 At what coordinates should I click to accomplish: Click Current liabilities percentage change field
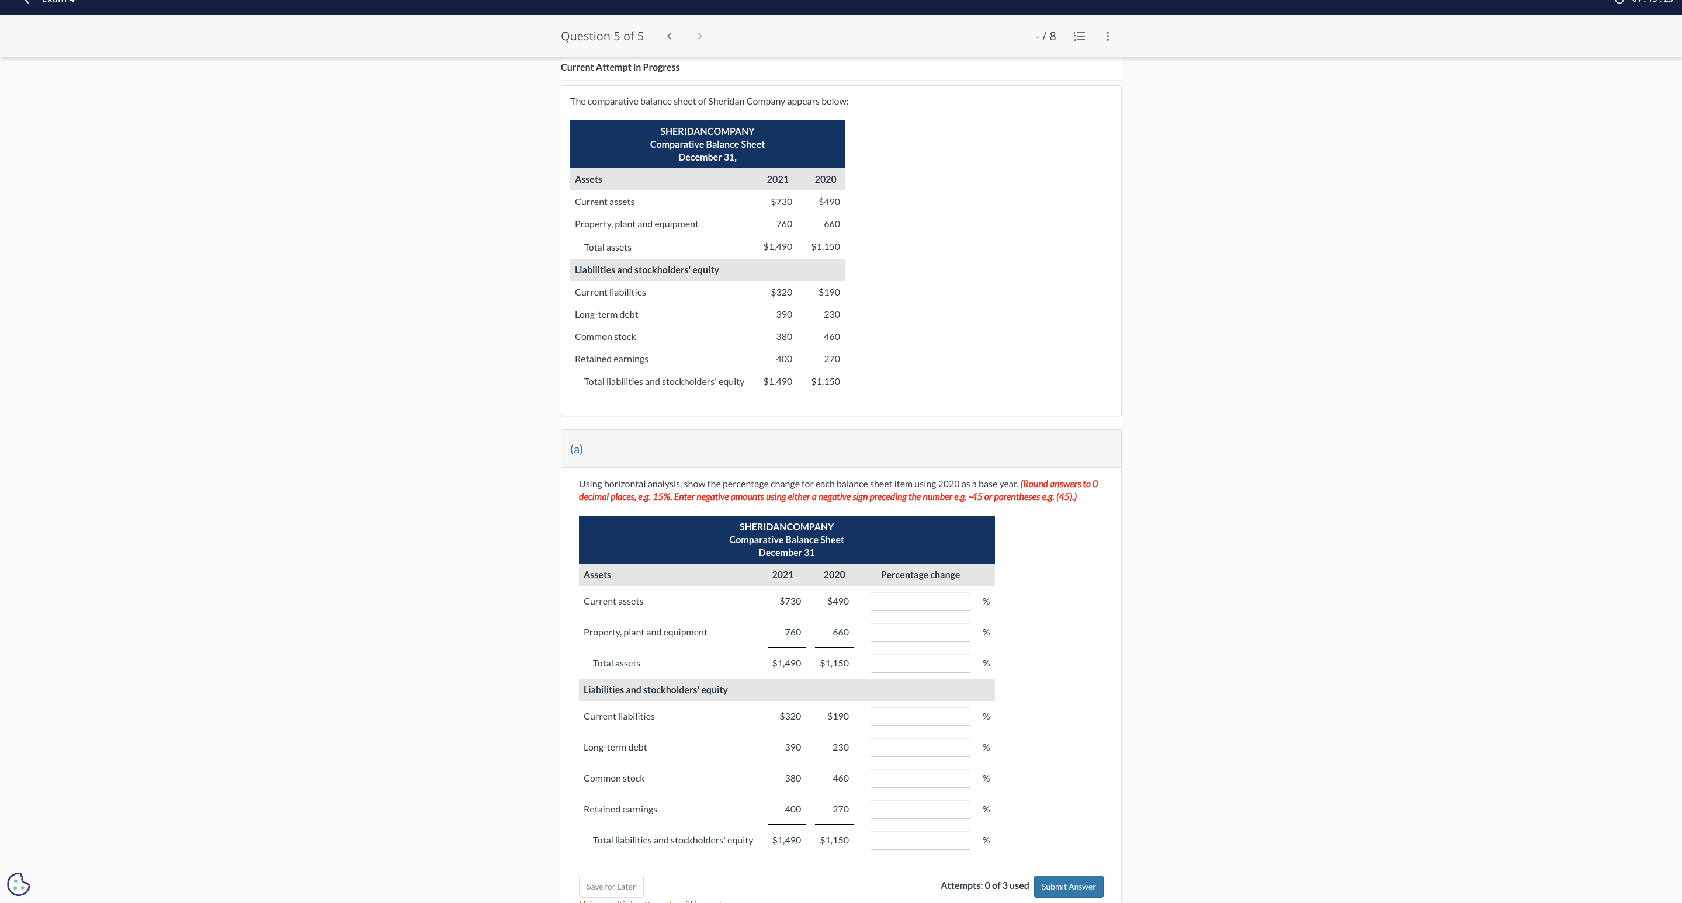point(920,716)
